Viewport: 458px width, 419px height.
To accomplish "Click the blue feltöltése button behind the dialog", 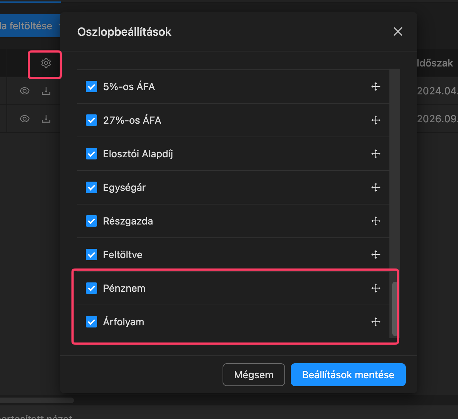I will coord(30,26).
